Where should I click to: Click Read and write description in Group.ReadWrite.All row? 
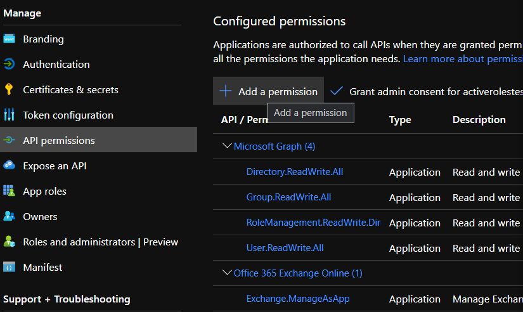486,198
